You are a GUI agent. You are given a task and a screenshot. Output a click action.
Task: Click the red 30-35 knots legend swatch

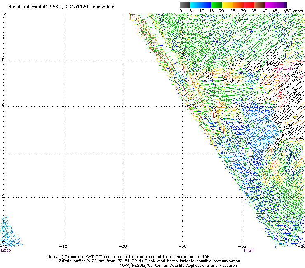249,5
